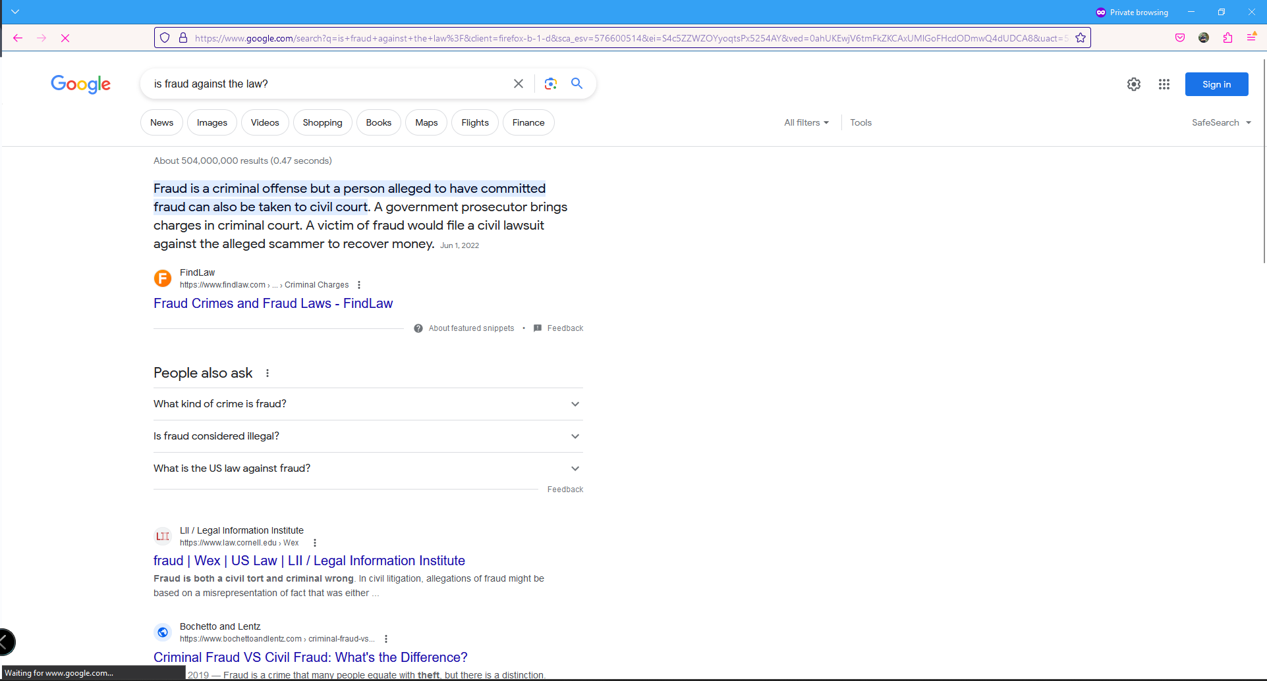Click the 'People also ask' heading
Viewport: 1267px width, 681px height.
(x=203, y=373)
